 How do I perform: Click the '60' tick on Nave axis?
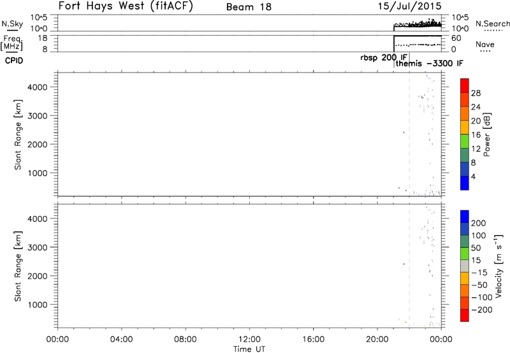(x=456, y=38)
